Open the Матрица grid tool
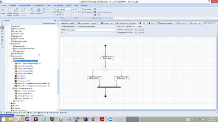This screenshot has width=218, height=122. pos(38,11)
